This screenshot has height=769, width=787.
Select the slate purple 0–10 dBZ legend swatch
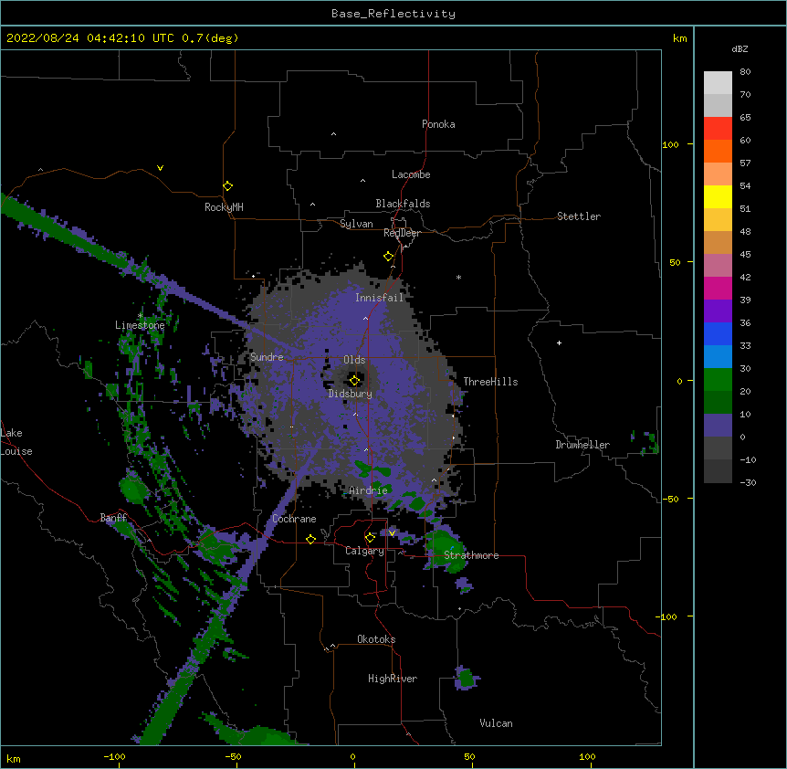pyautogui.click(x=718, y=426)
